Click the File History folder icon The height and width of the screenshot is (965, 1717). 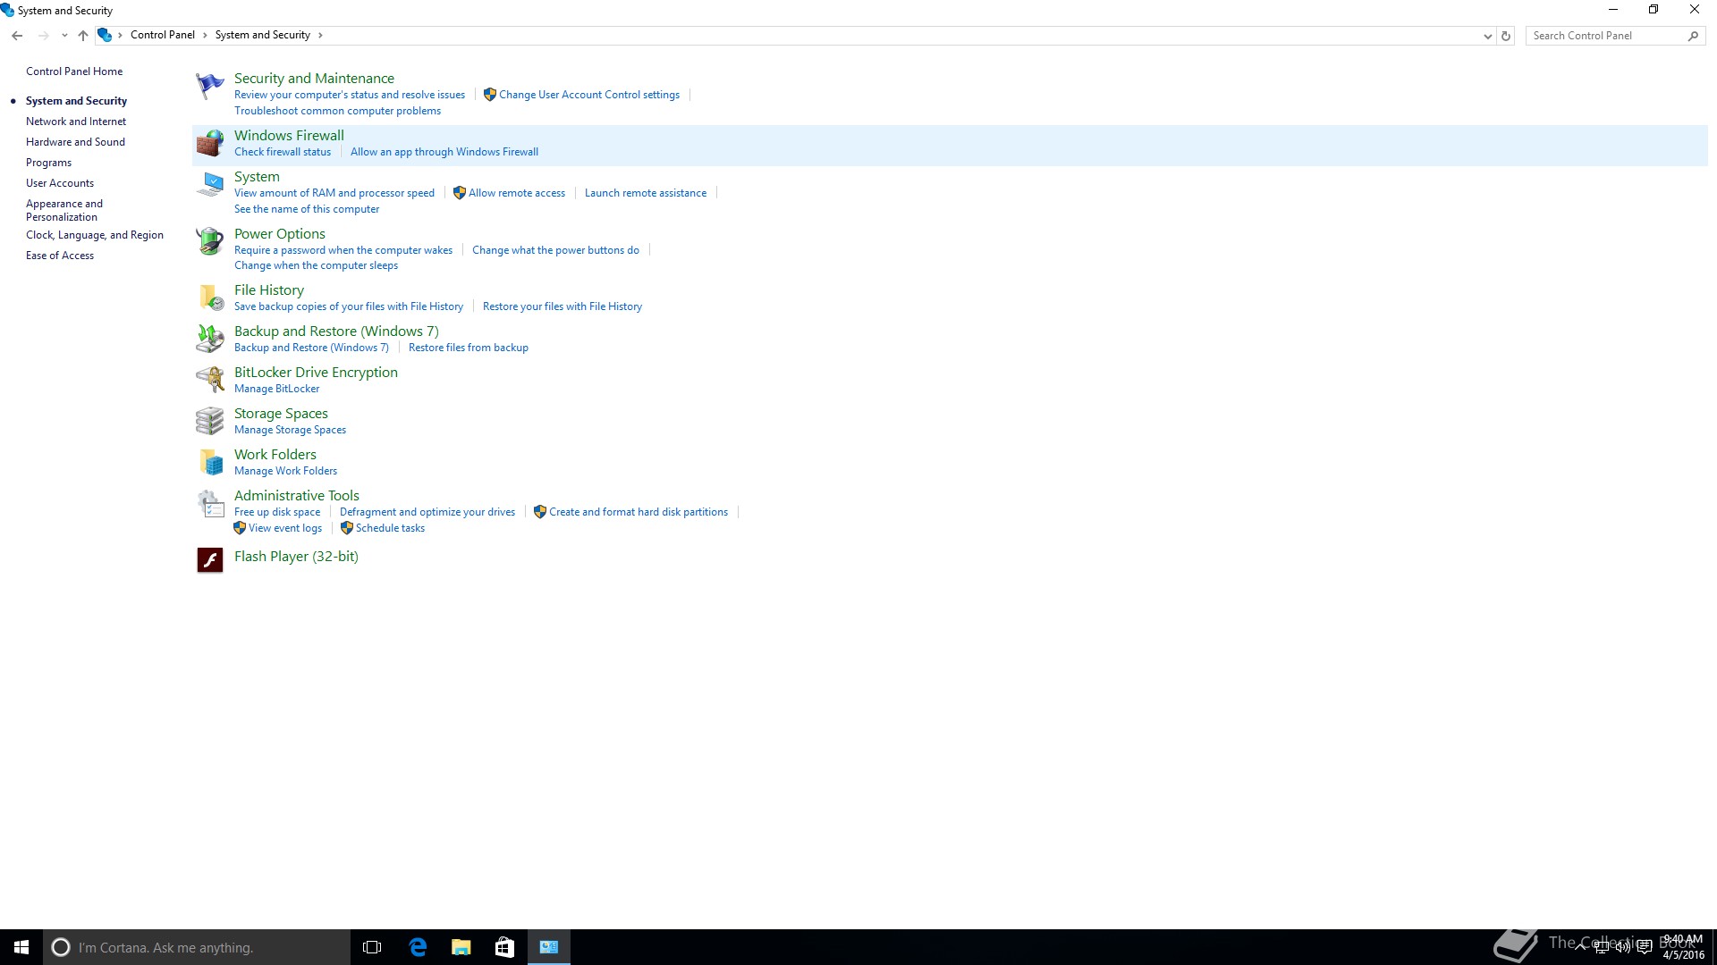pyautogui.click(x=210, y=298)
